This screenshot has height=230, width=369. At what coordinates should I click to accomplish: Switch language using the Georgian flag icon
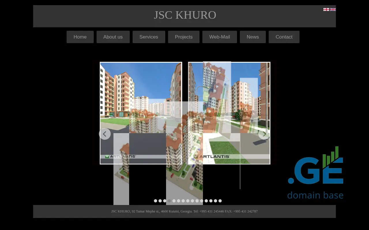pos(326,9)
